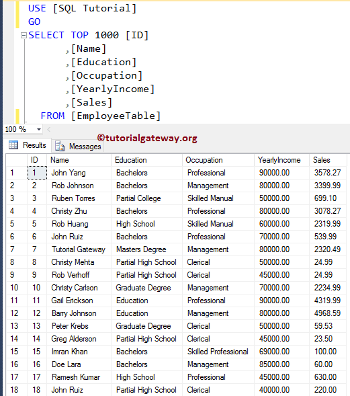This screenshot has height=396, width=350.
Task: Place cursor on the USE [SQL Tutorial] line
Action: click(82, 8)
